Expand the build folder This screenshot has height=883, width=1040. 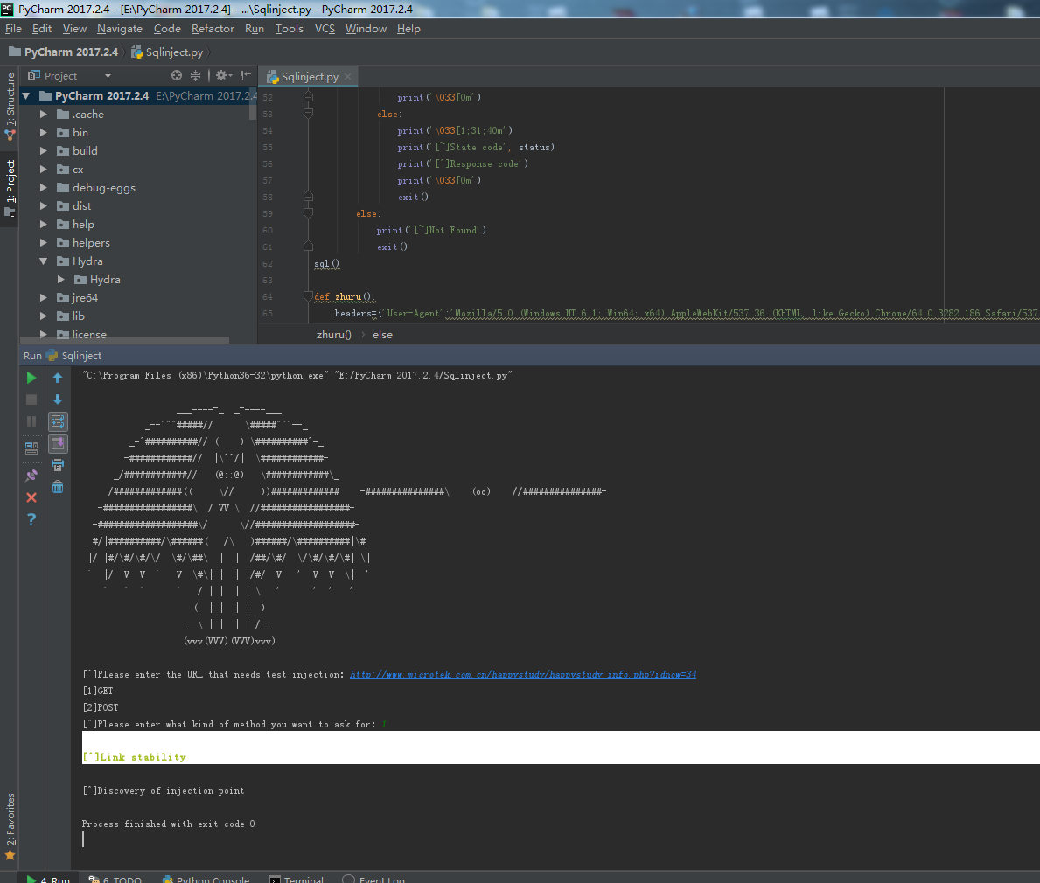(43, 151)
